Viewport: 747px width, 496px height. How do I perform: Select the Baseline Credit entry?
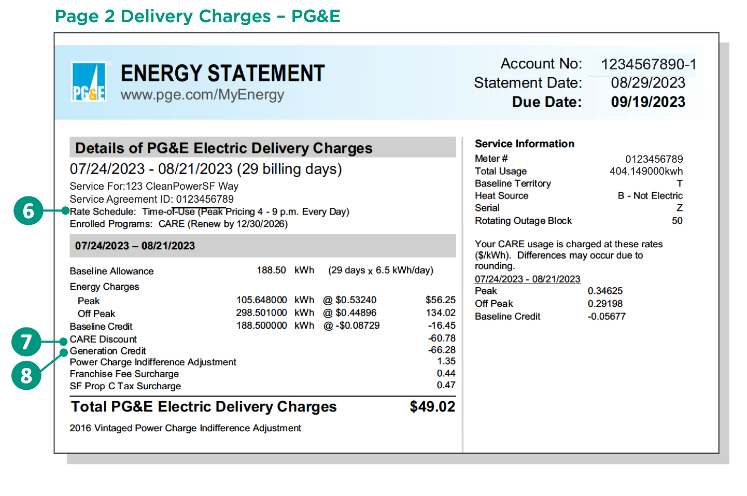click(x=101, y=326)
